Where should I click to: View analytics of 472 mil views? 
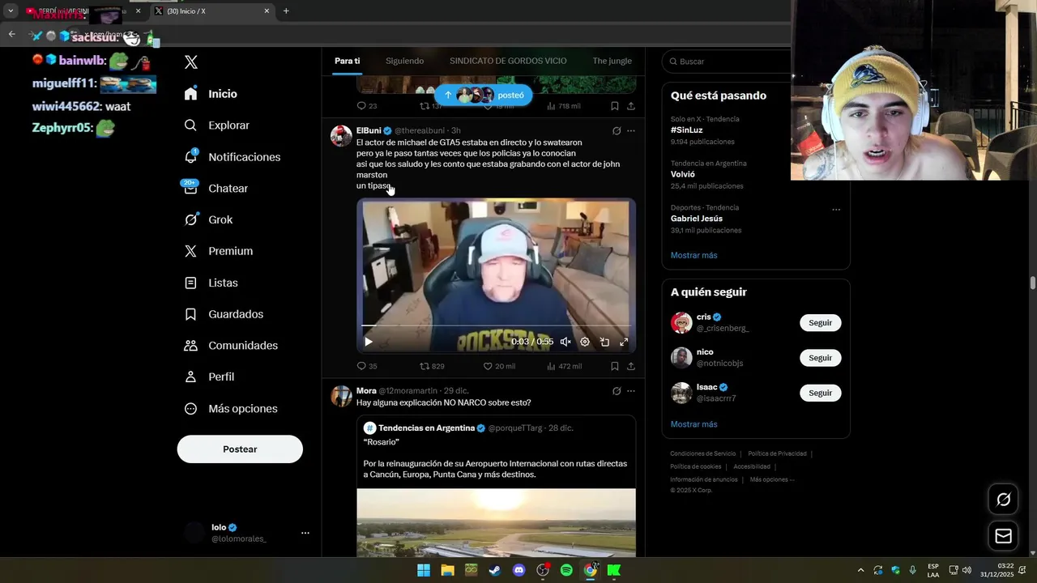[564, 366]
